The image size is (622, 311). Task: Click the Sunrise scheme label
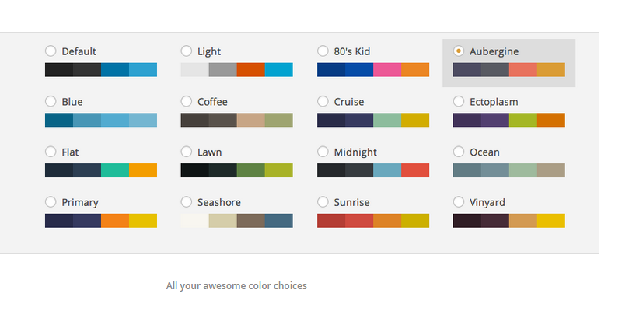351,203
